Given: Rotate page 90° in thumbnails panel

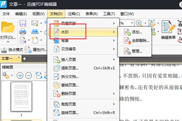Looking at the screenshot, I should point(39,76).
